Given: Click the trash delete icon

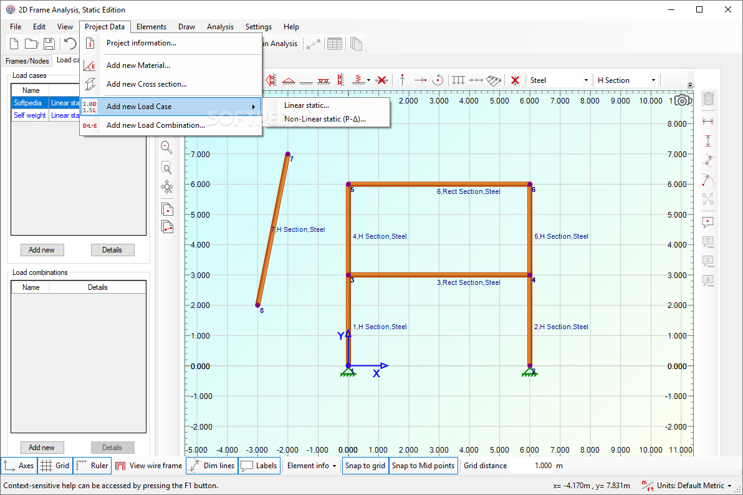Looking at the screenshot, I should 709,99.
